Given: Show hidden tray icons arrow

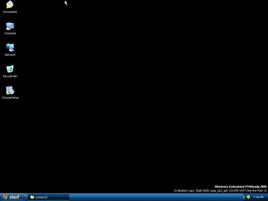Looking at the screenshot, I should click(x=244, y=197).
